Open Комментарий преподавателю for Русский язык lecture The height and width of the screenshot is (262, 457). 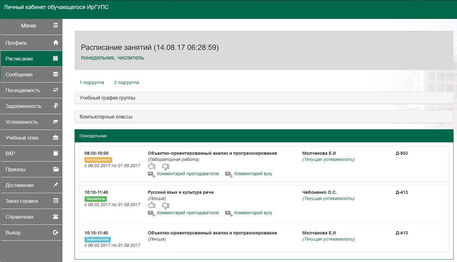tap(188, 213)
